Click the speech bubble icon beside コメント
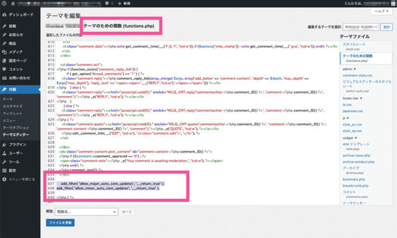The height and width of the screenshot is (238, 397). coord(4,69)
